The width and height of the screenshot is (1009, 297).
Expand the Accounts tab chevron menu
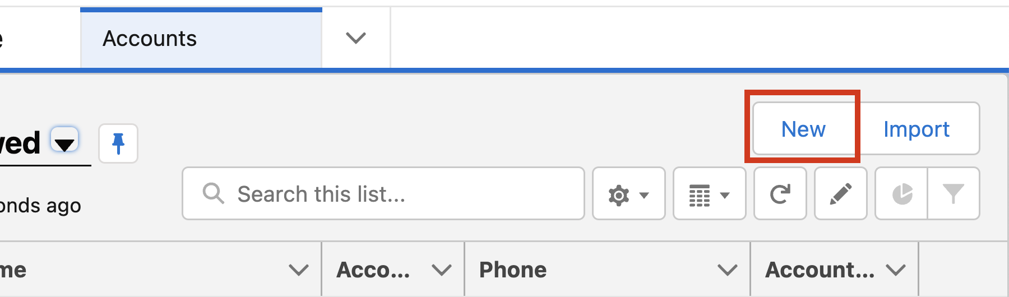356,38
